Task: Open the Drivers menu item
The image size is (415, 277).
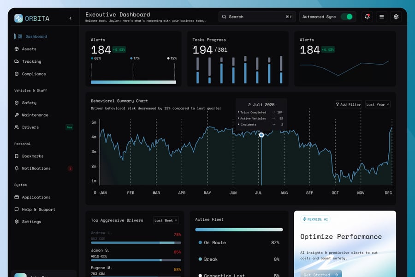Action: [x=30, y=127]
